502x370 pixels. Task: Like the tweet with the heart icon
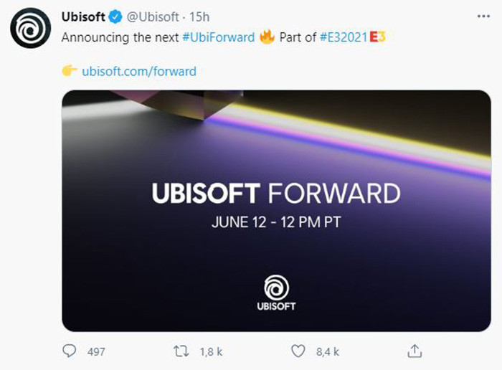coord(298,351)
